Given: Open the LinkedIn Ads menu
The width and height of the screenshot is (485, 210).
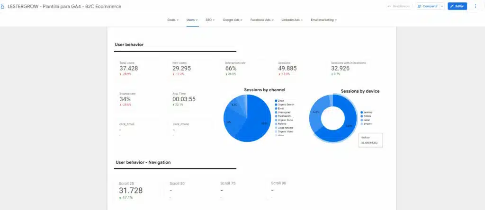Looking at the screenshot, I should point(292,20).
